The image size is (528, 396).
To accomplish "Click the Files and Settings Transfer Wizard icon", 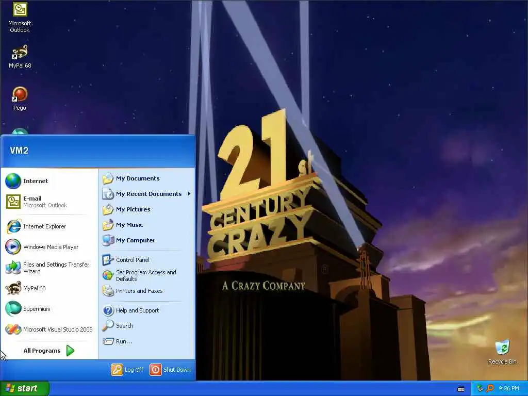I will pyautogui.click(x=13, y=268).
